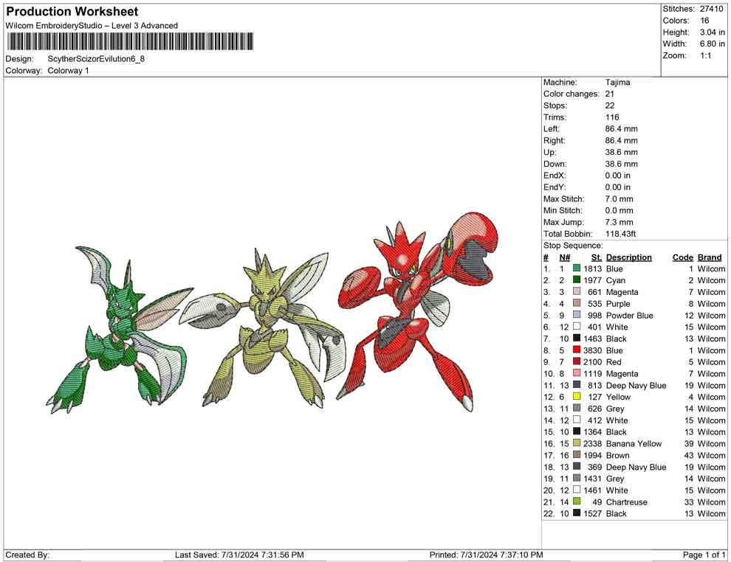
Task: Click the teal swatch for 1813 Blue
Action: tap(577, 268)
